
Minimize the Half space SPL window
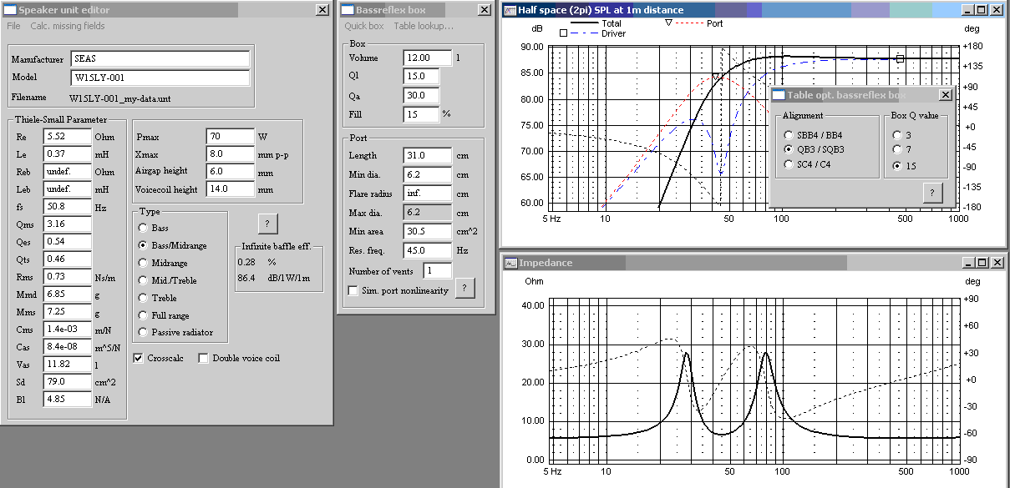pos(967,10)
